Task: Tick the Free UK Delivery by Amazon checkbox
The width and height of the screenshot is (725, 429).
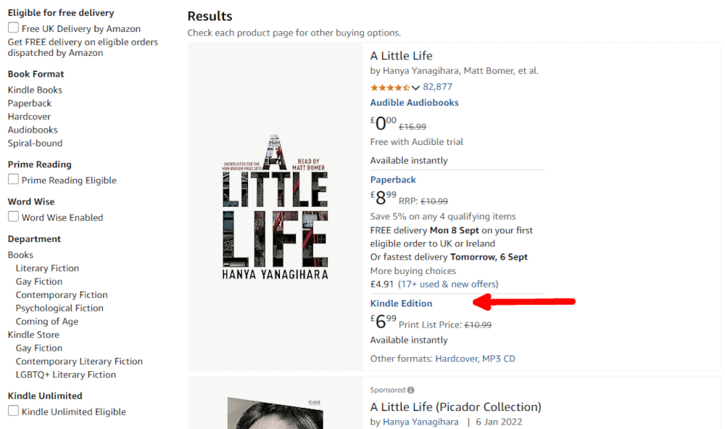Action: (13, 28)
